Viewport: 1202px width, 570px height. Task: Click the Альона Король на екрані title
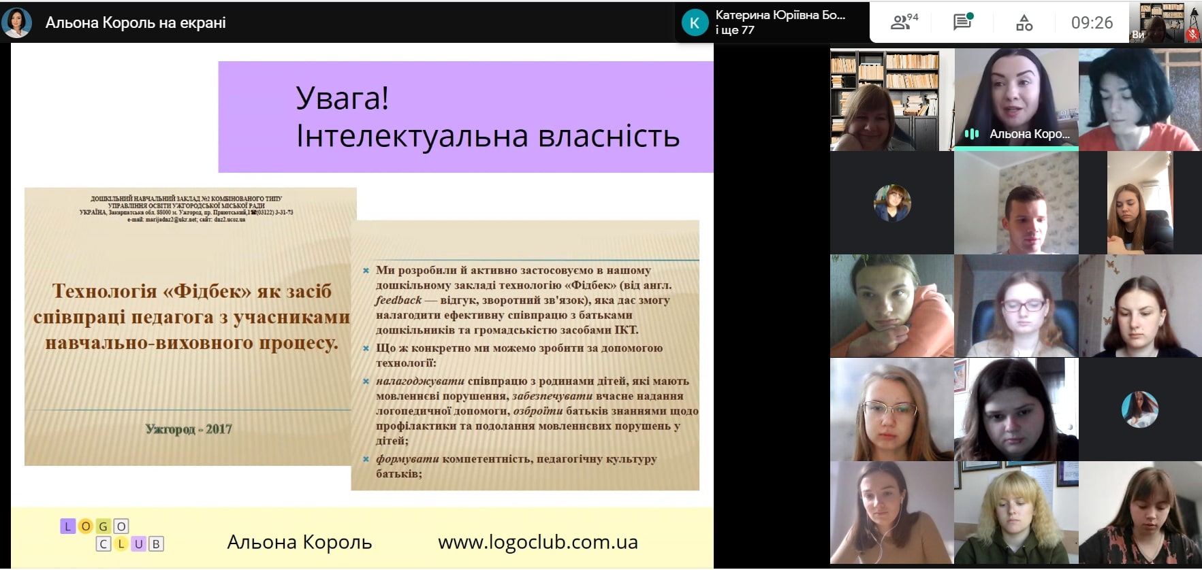(x=136, y=22)
